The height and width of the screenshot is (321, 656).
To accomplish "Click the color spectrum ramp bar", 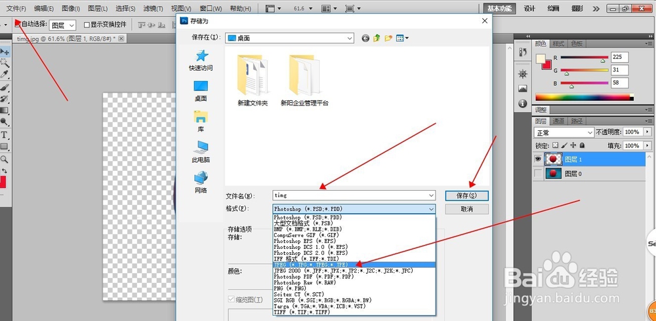I will pyautogui.click(x=584, y=98).
